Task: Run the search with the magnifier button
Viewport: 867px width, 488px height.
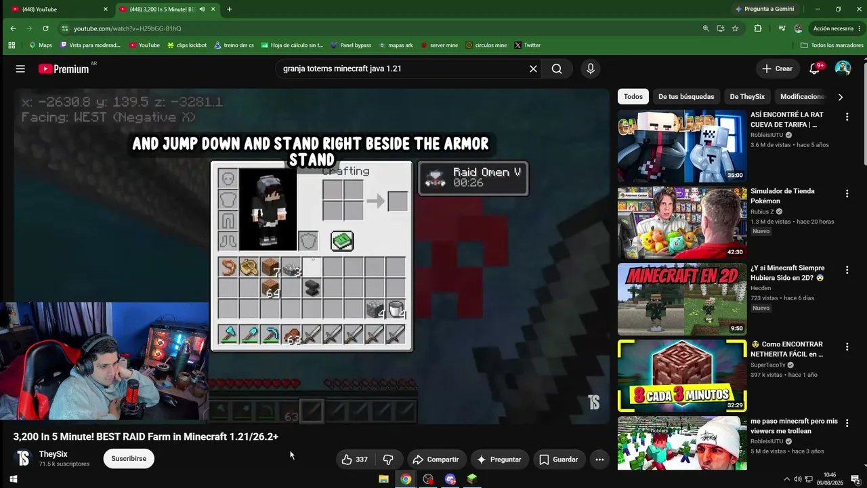Action: tap(557, 68)
